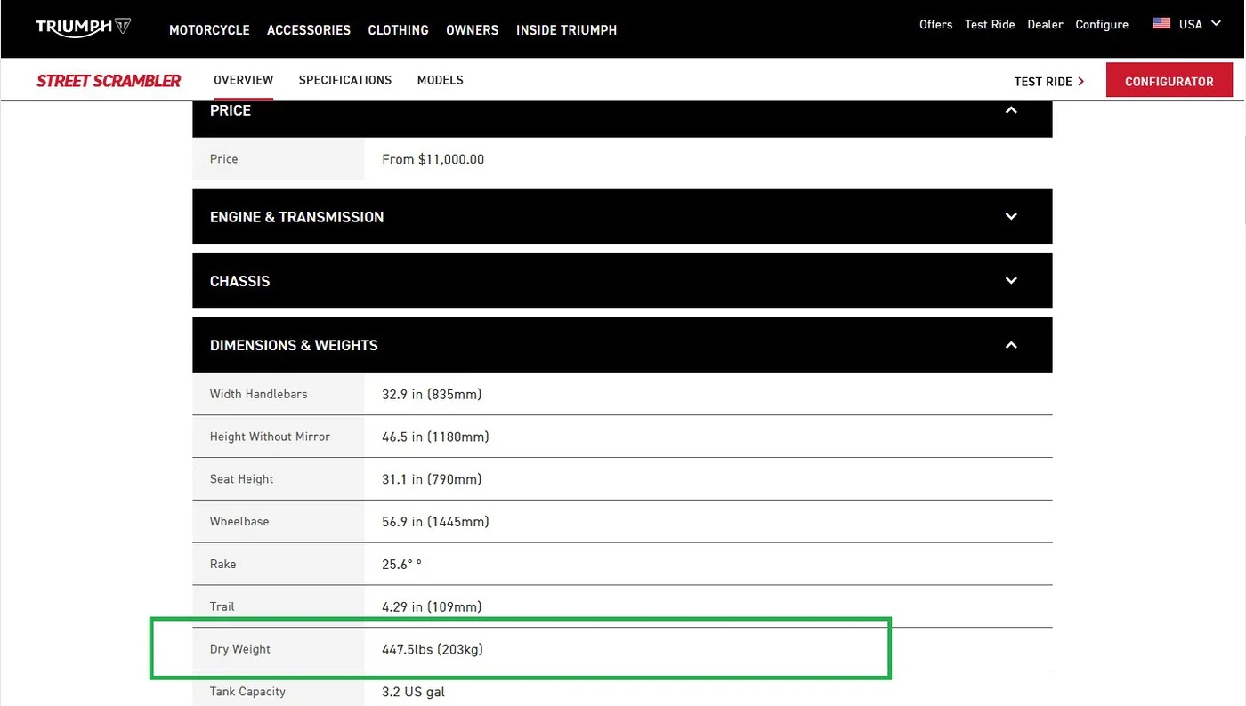The height and width of the screenshot is (706, 1246).
Task: Expand the Chassis section chevron
Action: pyautogui.click(x=1010, y=280)
